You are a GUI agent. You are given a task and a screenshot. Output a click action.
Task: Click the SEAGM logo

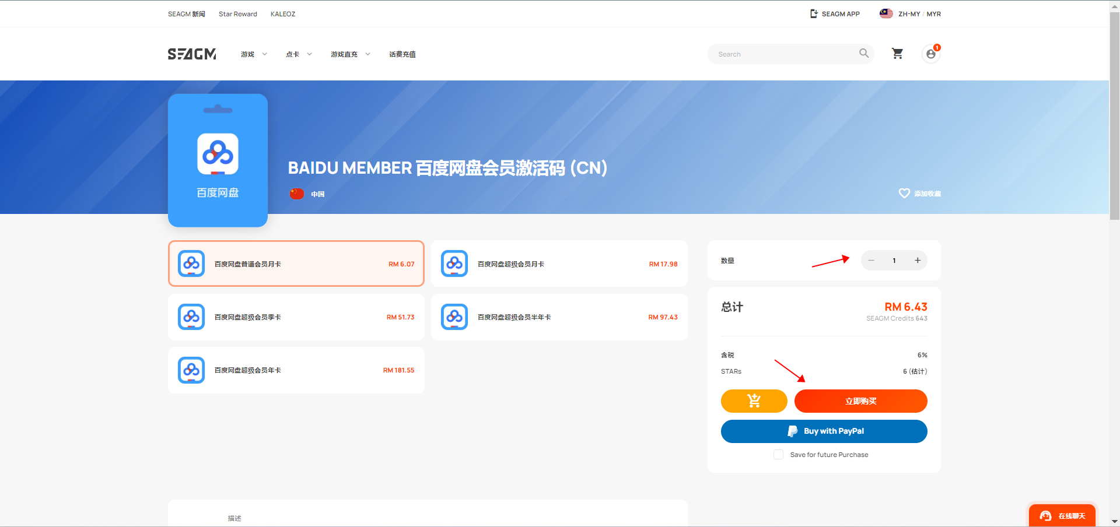coord(192,54)
